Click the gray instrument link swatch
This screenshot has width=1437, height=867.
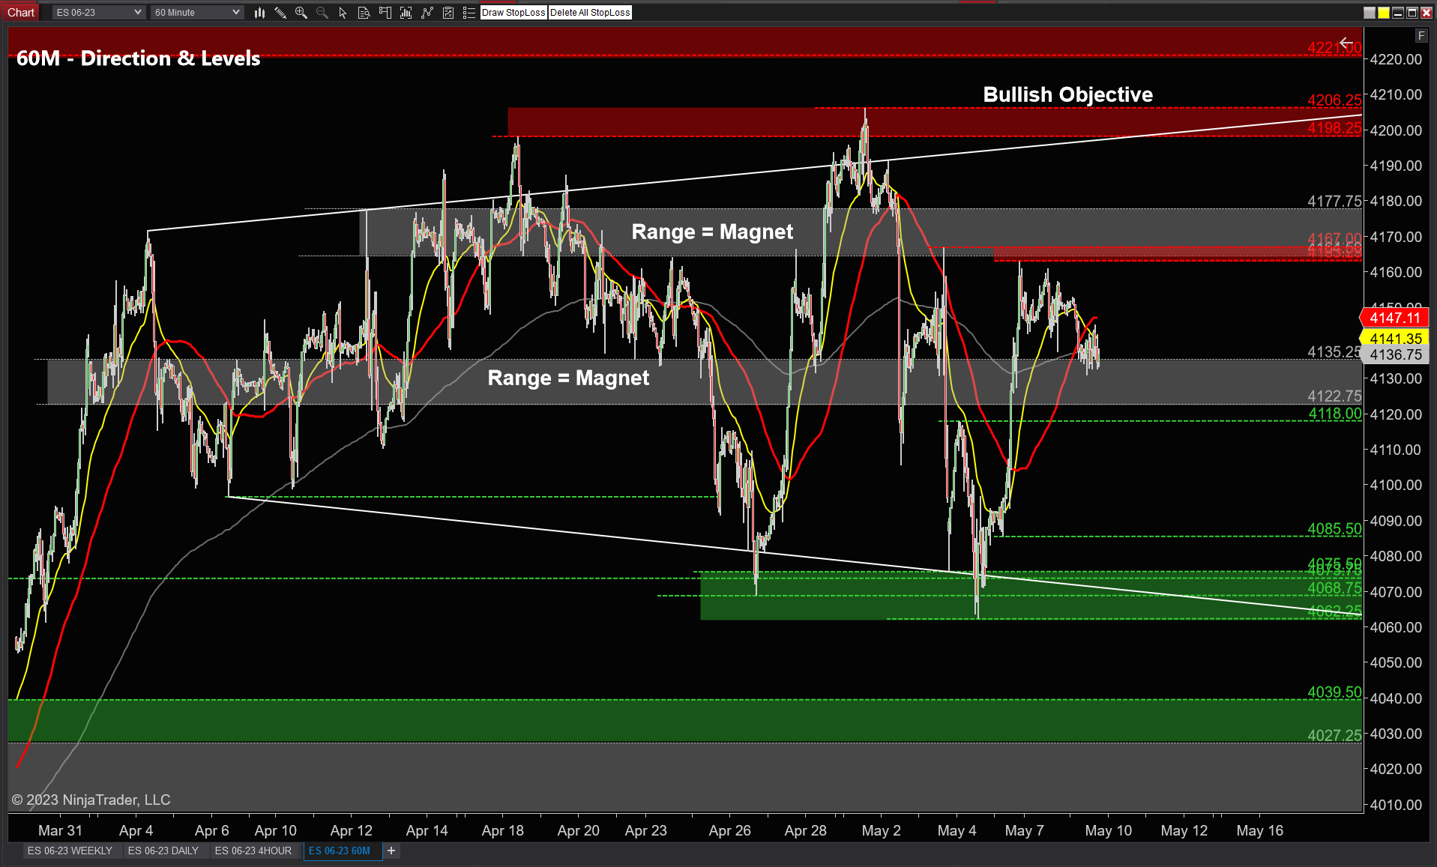pyautogui.click(x=1370, y=13)
